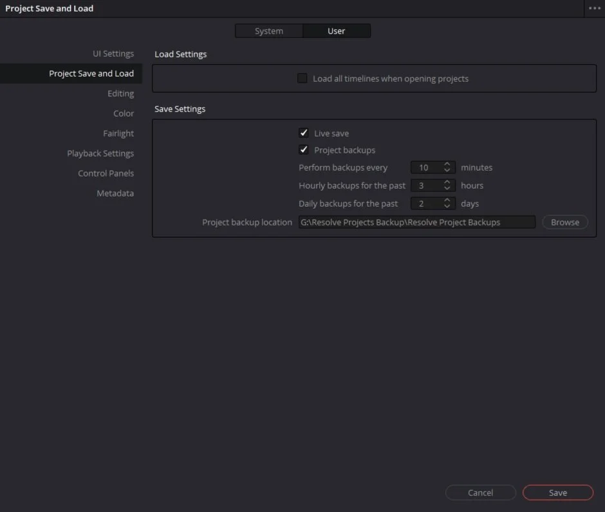This screenshot has width=605, height=512.
Task: Open the Playback Settings page
Action: coord(100,153)
